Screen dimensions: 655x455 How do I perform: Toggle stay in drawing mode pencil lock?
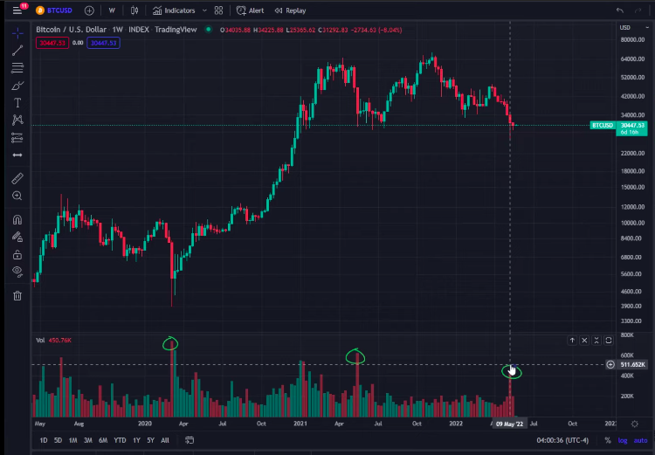(x=17, y=237)
